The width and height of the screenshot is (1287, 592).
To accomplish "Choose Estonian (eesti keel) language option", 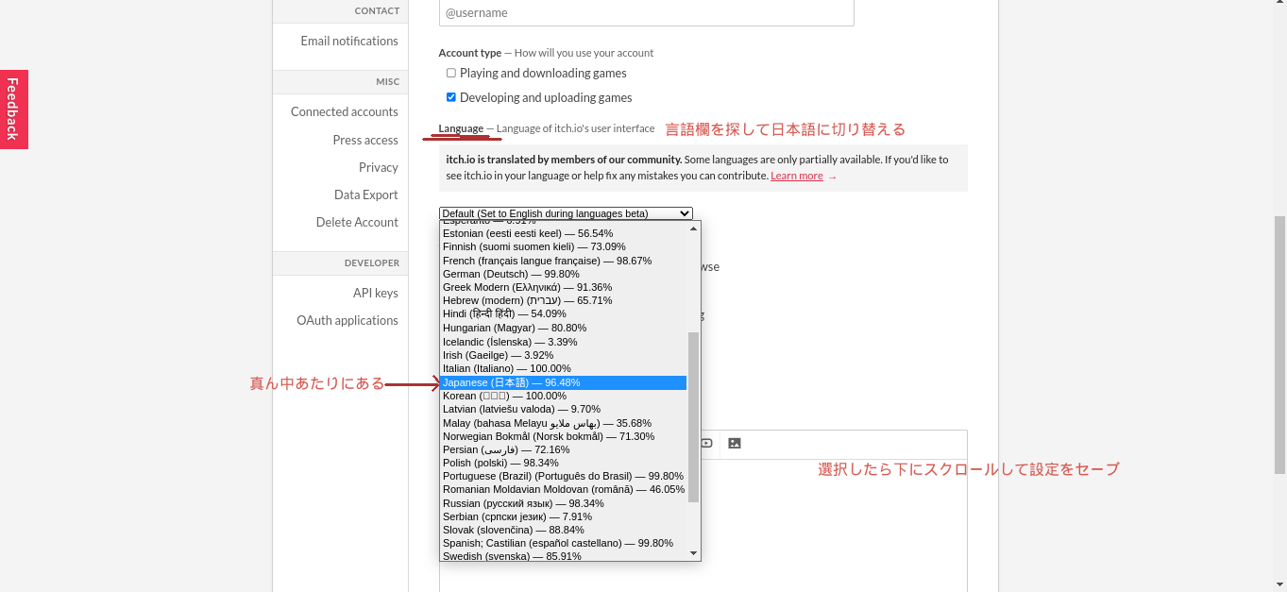I will pyautogui.click(x=564, y=233).
